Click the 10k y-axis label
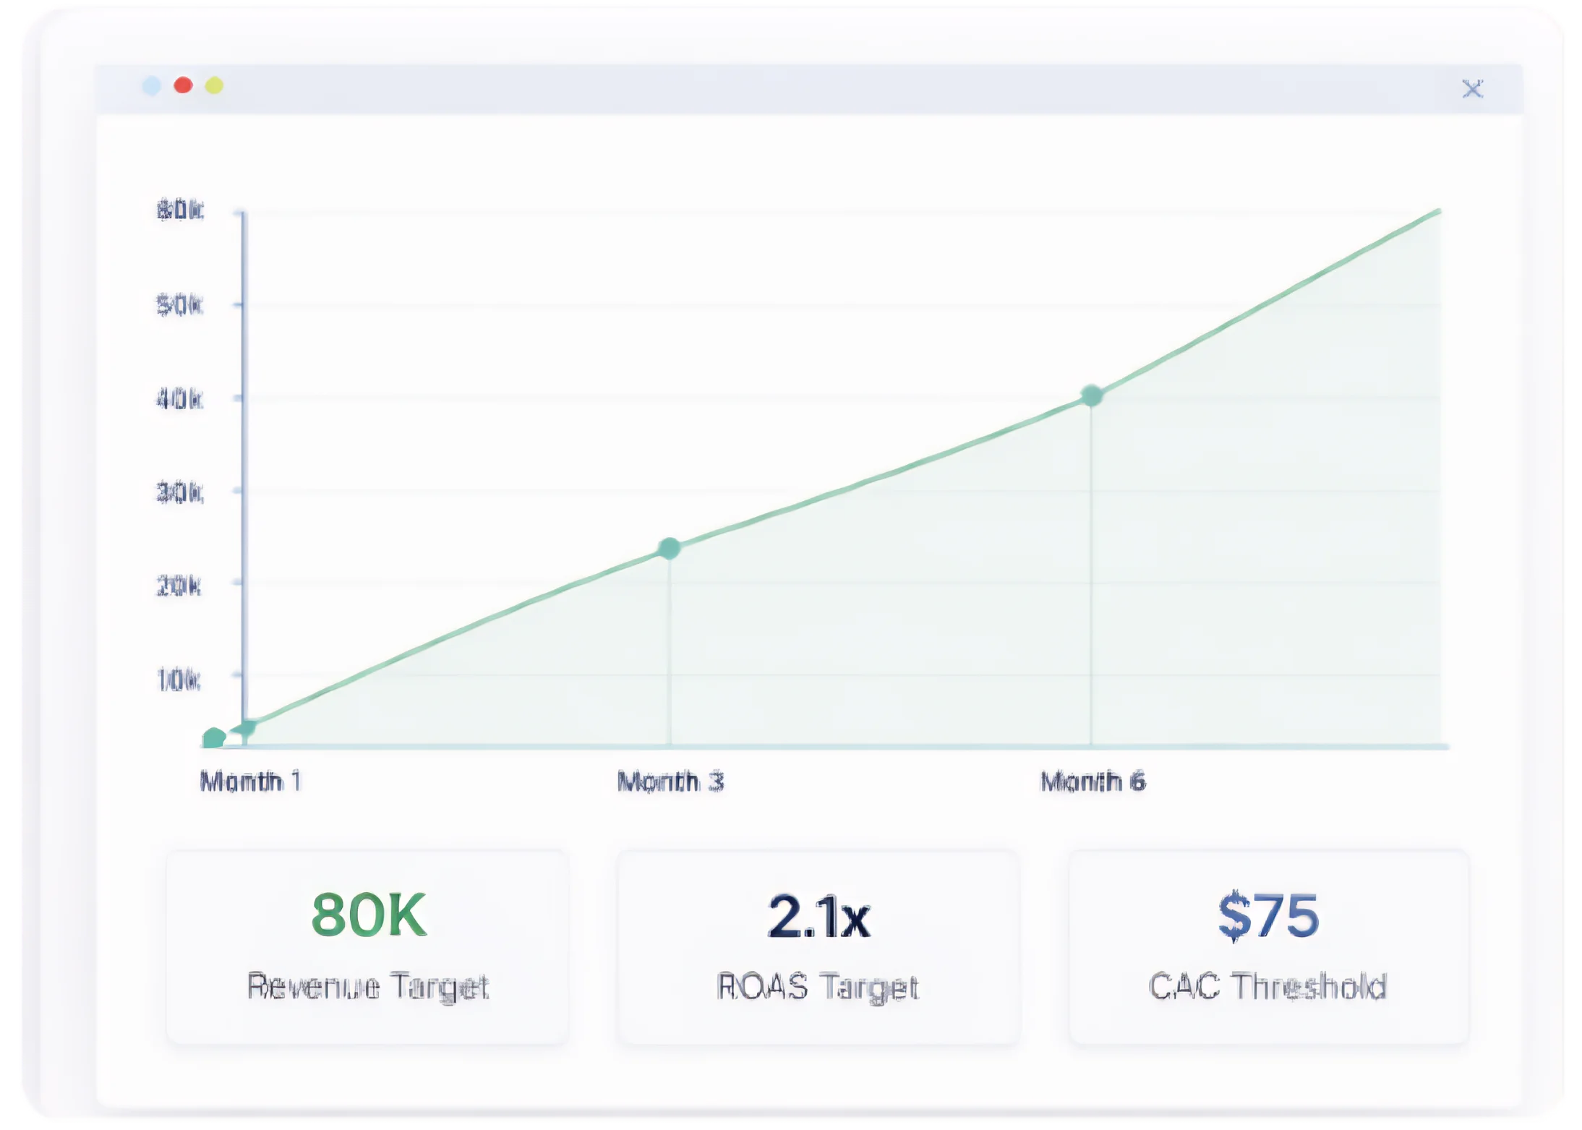This screenshot has width=1582, height=1130. [179, 680]
